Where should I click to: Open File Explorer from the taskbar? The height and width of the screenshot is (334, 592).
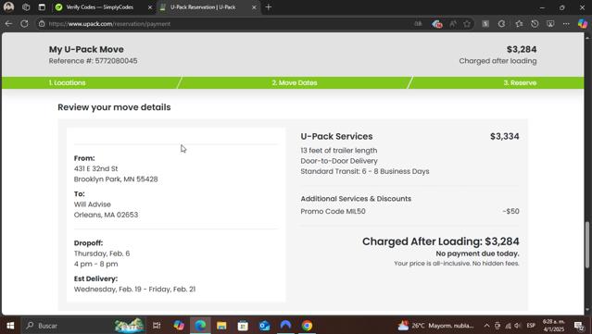pyautogui.click(x=221, y=326)
